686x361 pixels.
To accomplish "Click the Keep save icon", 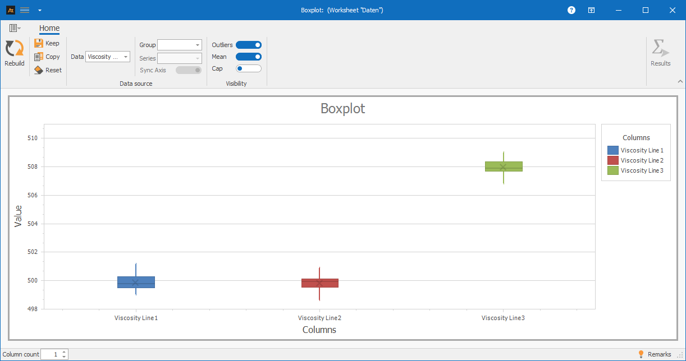I will coord(39,43).
